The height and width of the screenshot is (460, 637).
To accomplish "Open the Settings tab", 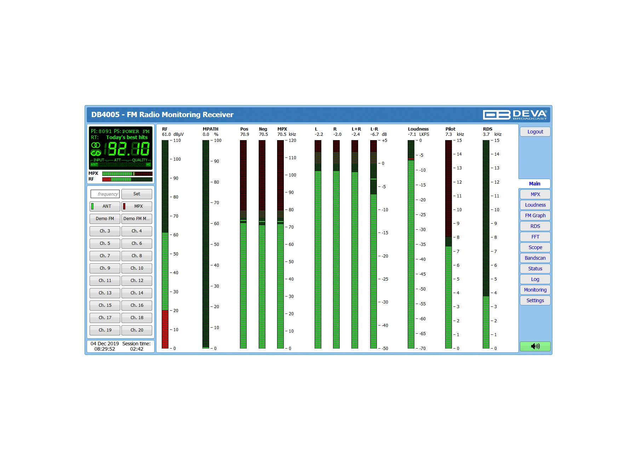I will tap(535, 300).
